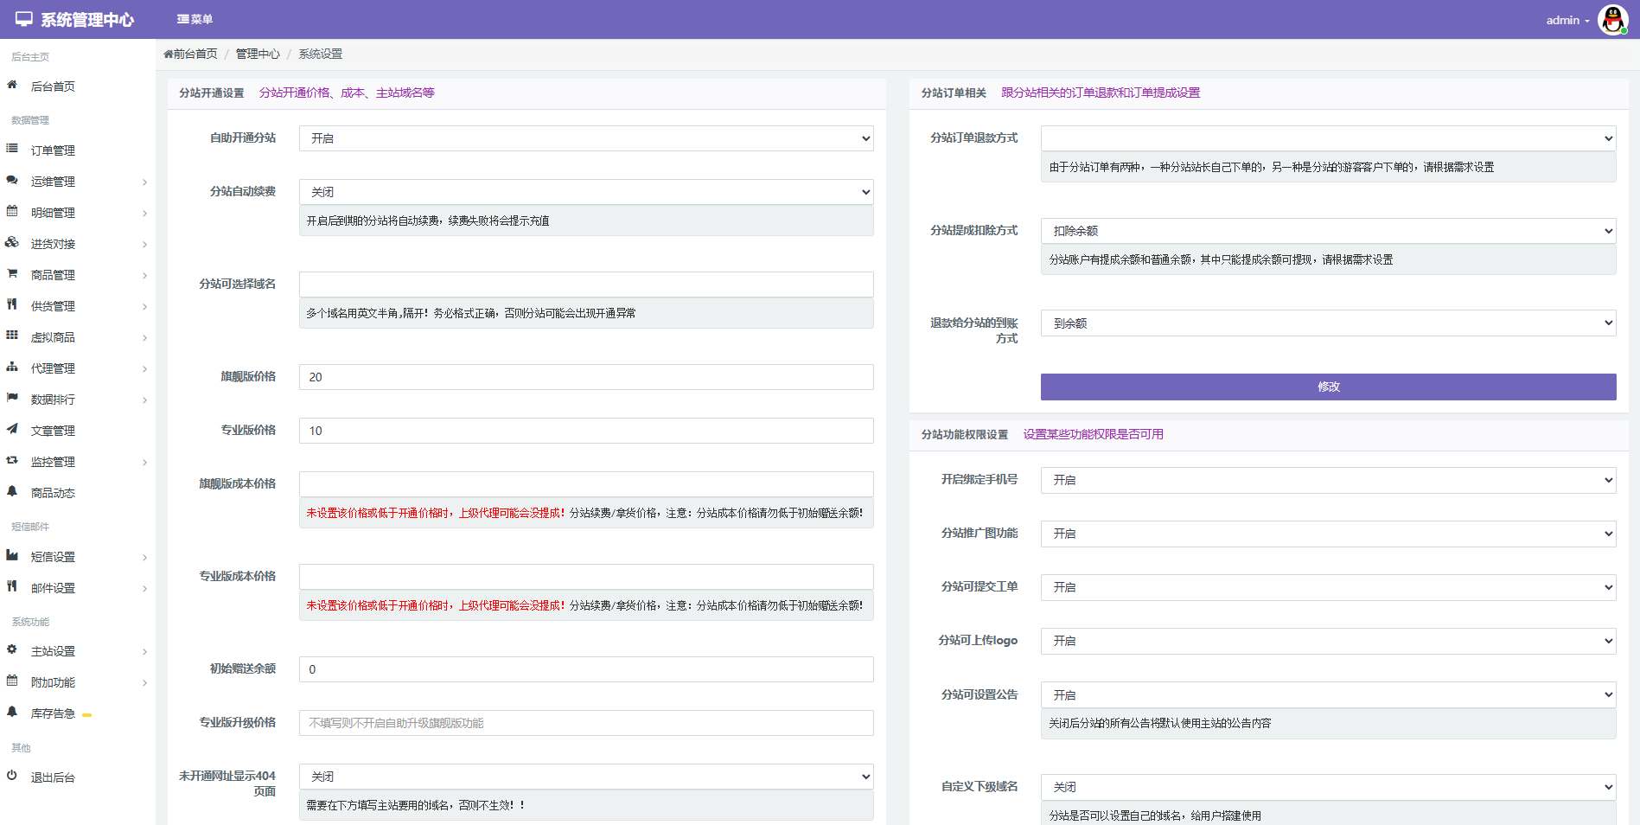This screenshot has height=825, width=1640.
Task: Open the 自助开通分站 dropdown
Action: pyautogui.click(x=585, y=138)
